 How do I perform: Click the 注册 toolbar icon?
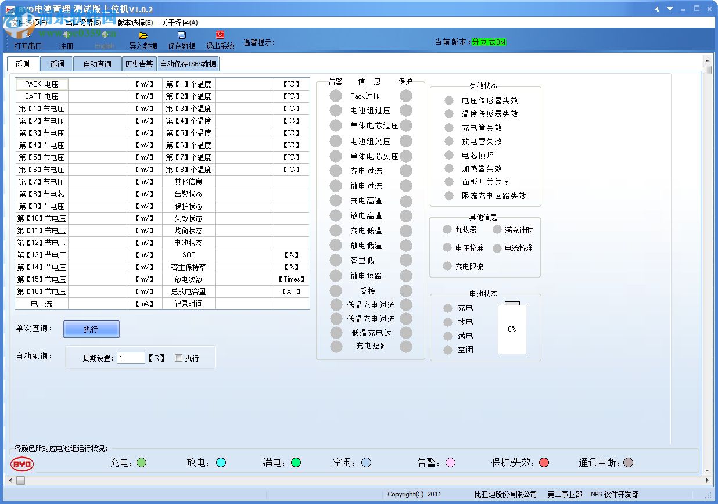pyautogui.click(x=66, y=36)
